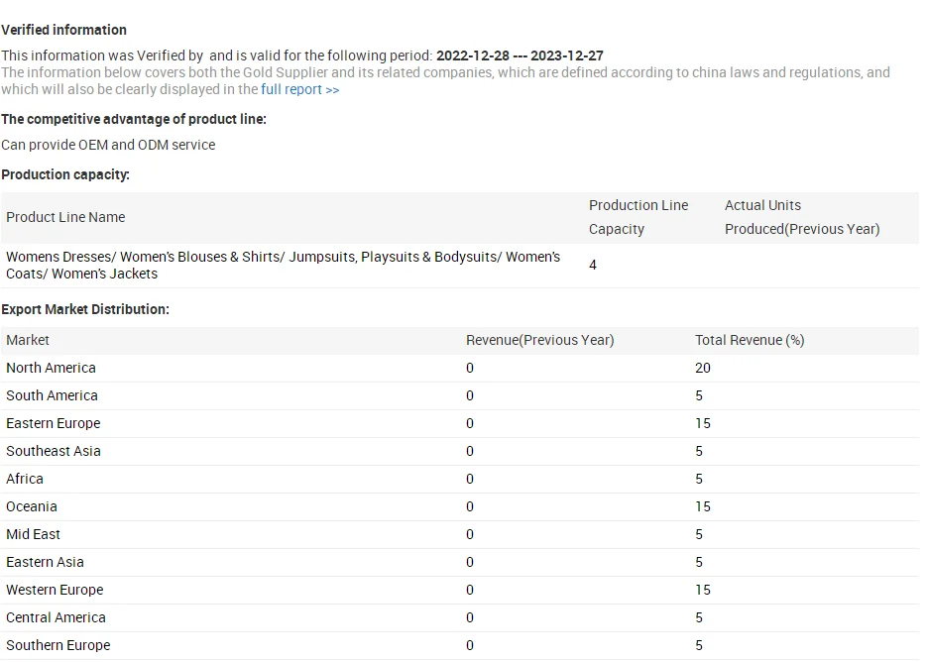Image resolution: width=928 pixels, height=662 pixels.
Task: Select the Eastern Europe market cell
Action: [x=54, y=423]
